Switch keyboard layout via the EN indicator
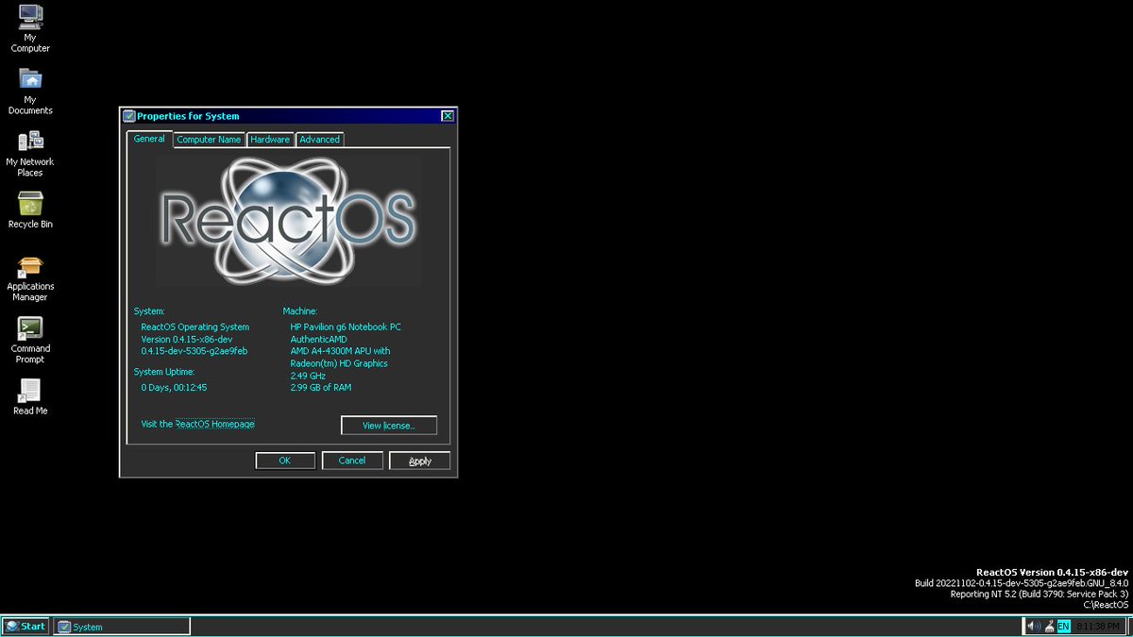This screenshot has width=1133, height=637. tap(1063, 626)
